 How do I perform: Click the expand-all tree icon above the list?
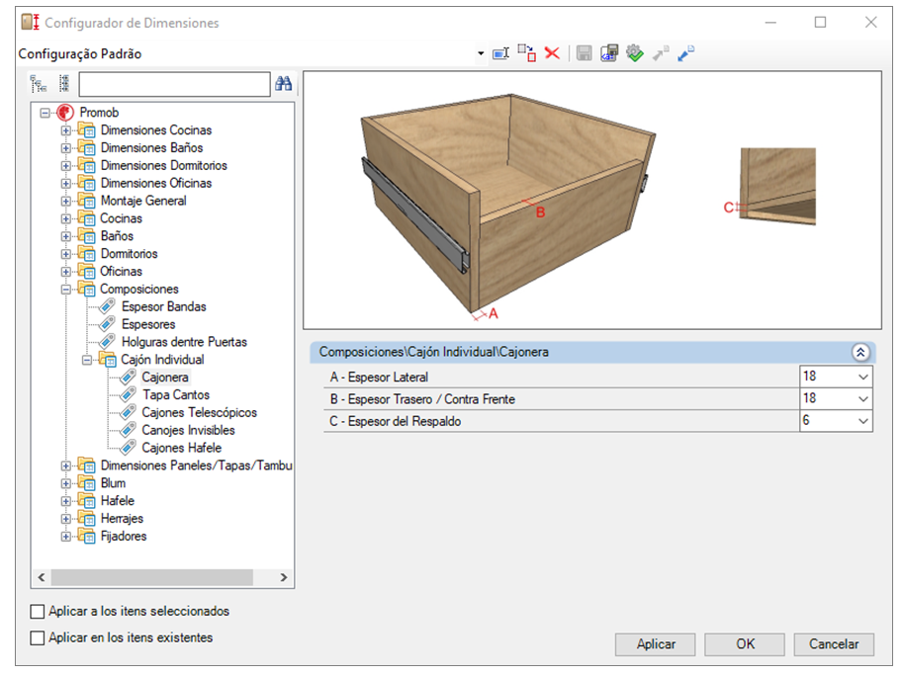pos(38,84)
